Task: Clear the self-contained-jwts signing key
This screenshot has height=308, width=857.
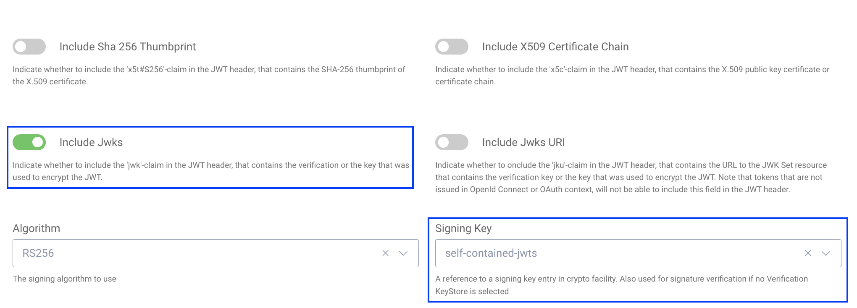Action: pyautogui.click(x=808, y=253)
